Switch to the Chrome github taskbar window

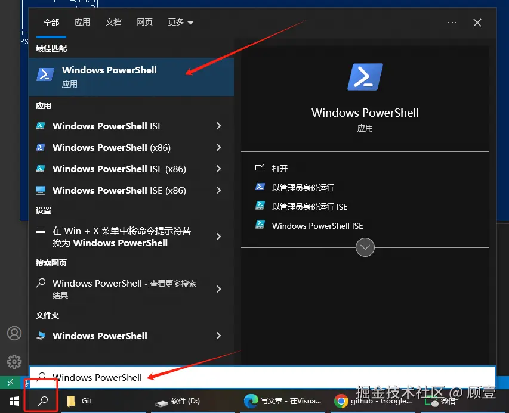tap(373, 401)
